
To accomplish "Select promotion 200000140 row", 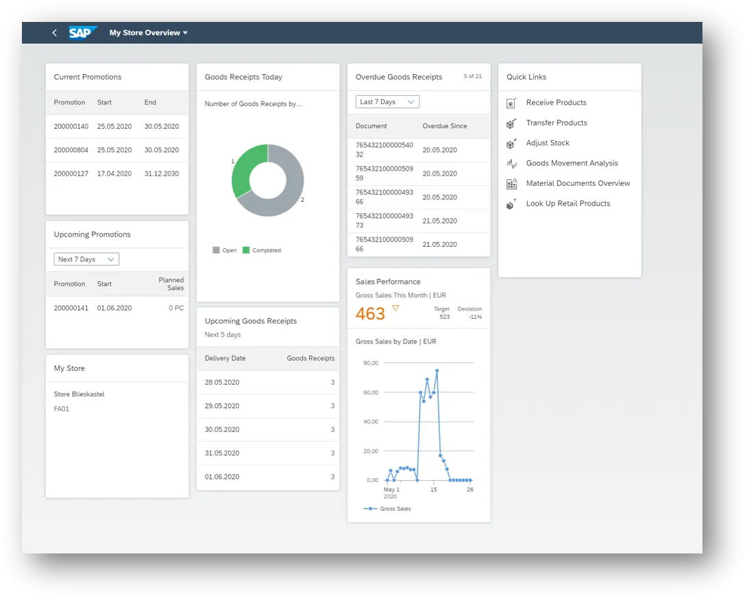I will pos(117,127).
